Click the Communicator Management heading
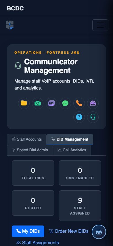The image size is (113, 246). coord(51,66)
